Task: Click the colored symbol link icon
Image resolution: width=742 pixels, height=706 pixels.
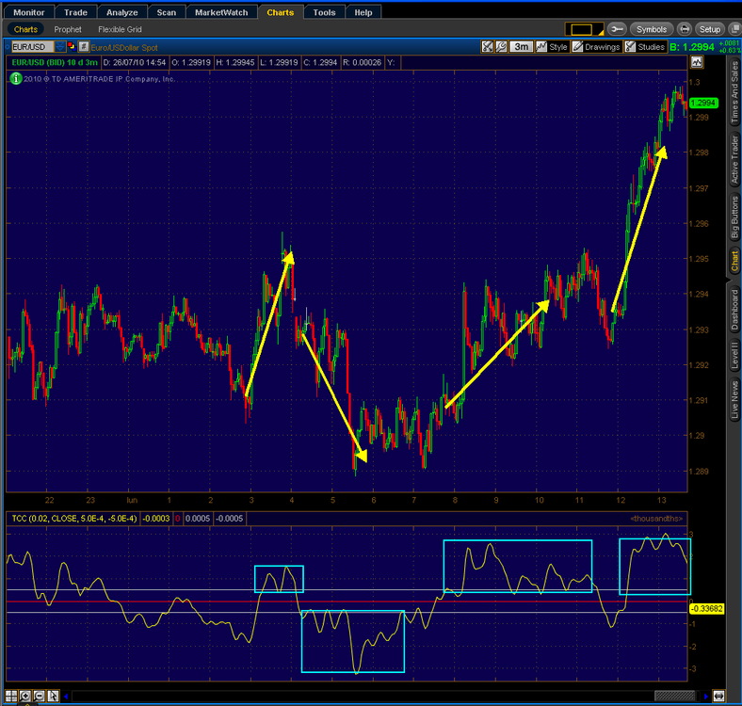Action: [x=72, y=46]
